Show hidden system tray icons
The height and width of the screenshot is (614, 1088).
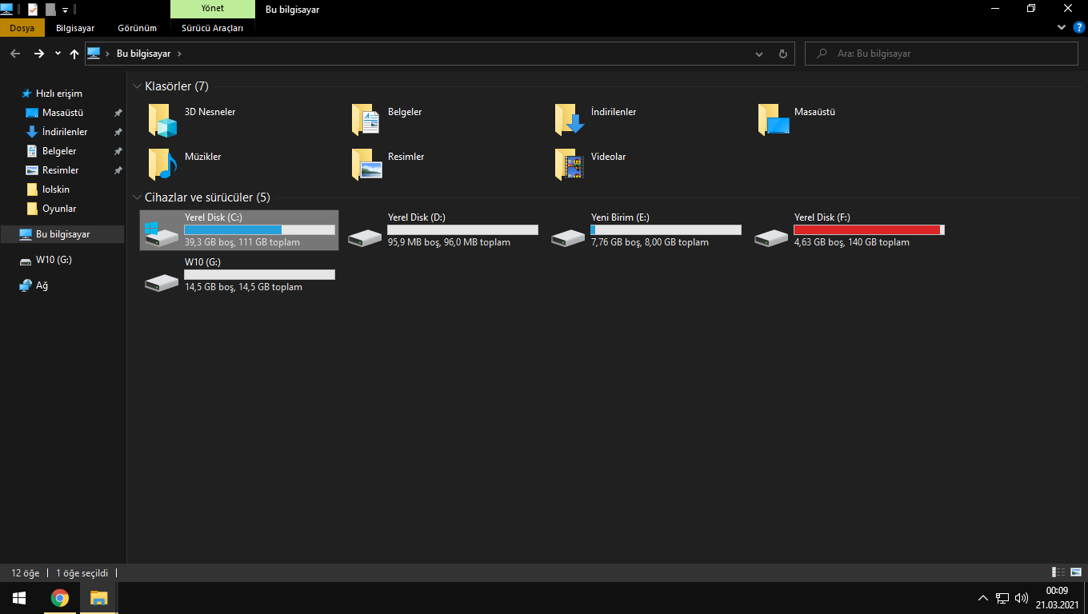[x=983, y=598]
